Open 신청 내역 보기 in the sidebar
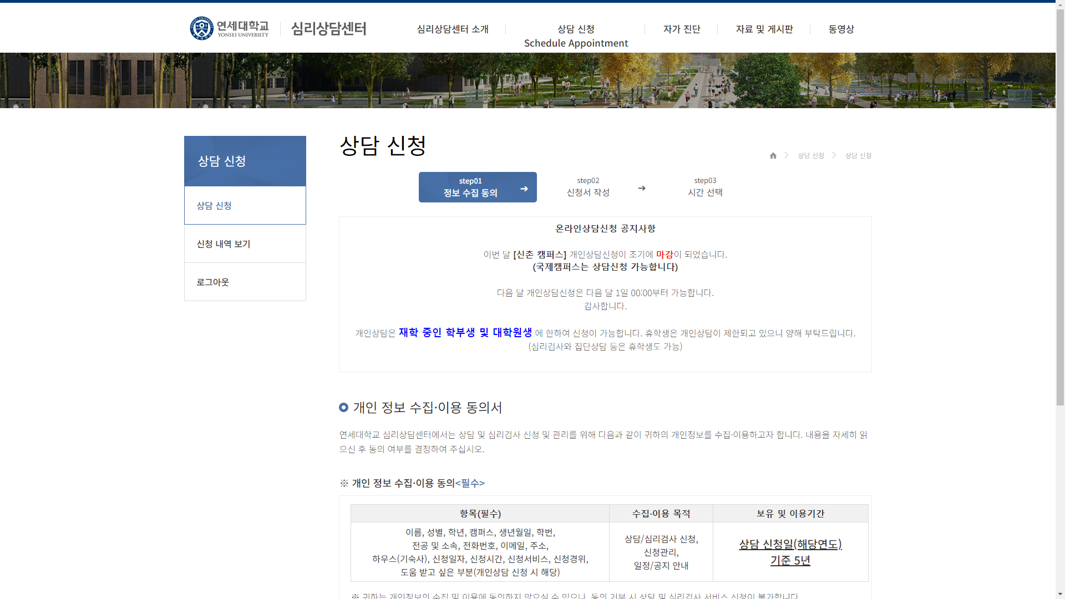This screenshot has width=1065, height=599. pos(245,243)
